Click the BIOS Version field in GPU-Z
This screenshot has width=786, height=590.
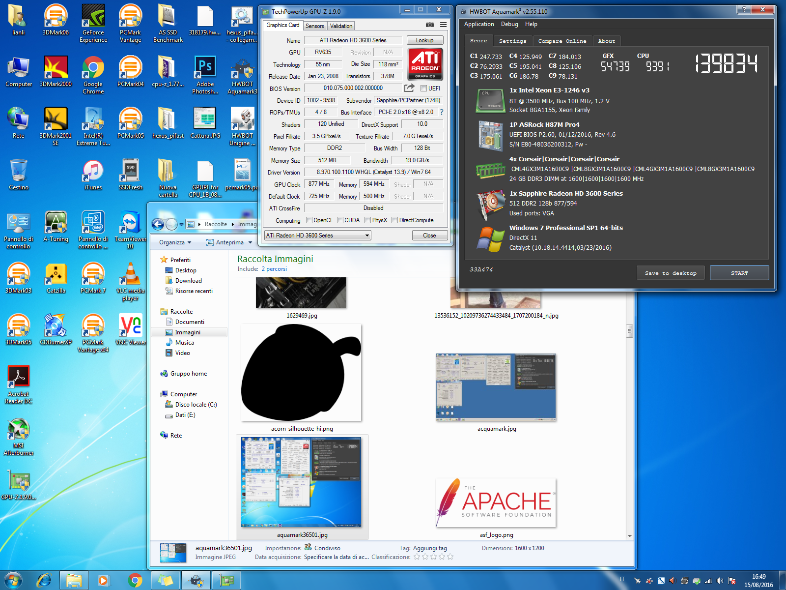(x=353, y=88)
